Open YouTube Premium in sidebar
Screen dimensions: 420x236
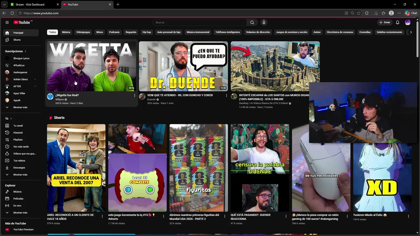pos(21,229)
